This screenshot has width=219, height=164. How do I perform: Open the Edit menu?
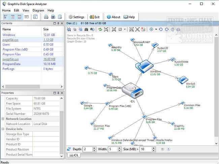click(x=17, y=10)
